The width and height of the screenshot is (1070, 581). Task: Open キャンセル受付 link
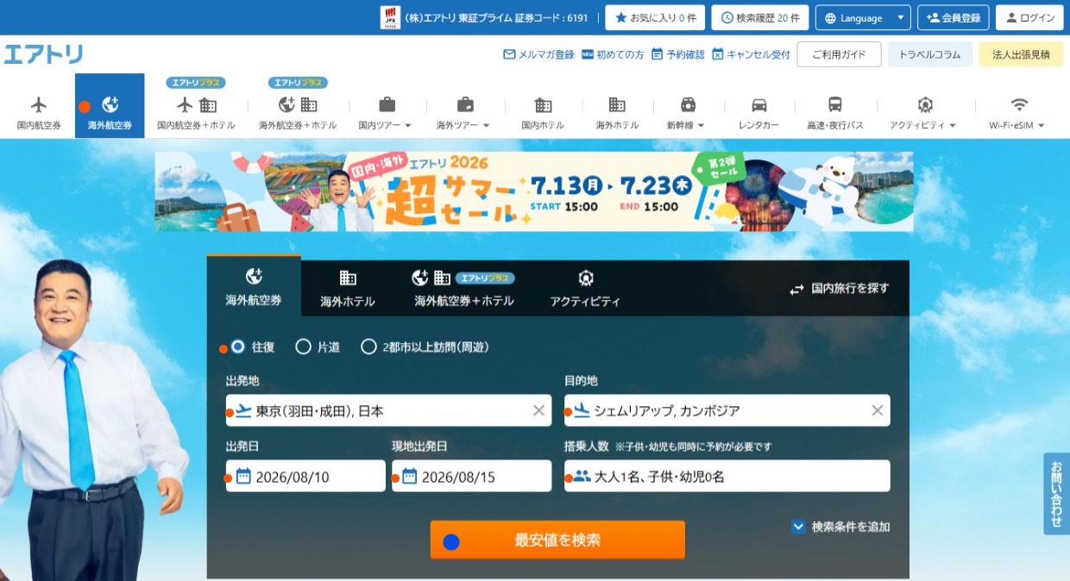click(x=751, y=54)
